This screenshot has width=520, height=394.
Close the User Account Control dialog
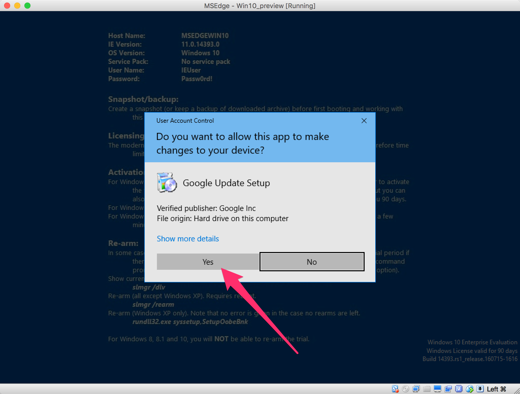(364, 121)
